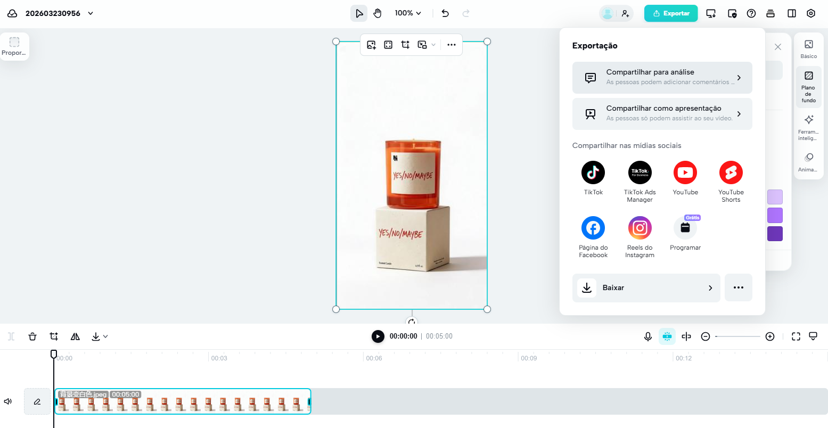Share to Página do Facebook
The width and height of the screenshot is (828, 428).
point(593,237)
